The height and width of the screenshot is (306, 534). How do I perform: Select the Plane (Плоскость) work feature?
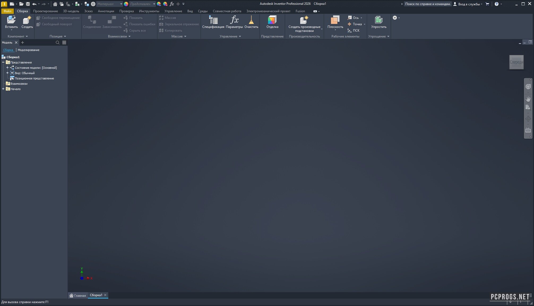(x=335, y=20)
